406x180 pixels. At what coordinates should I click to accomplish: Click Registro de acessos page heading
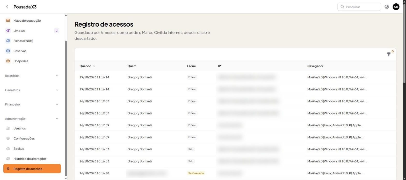pyautogui.click(x=104, y=24)
